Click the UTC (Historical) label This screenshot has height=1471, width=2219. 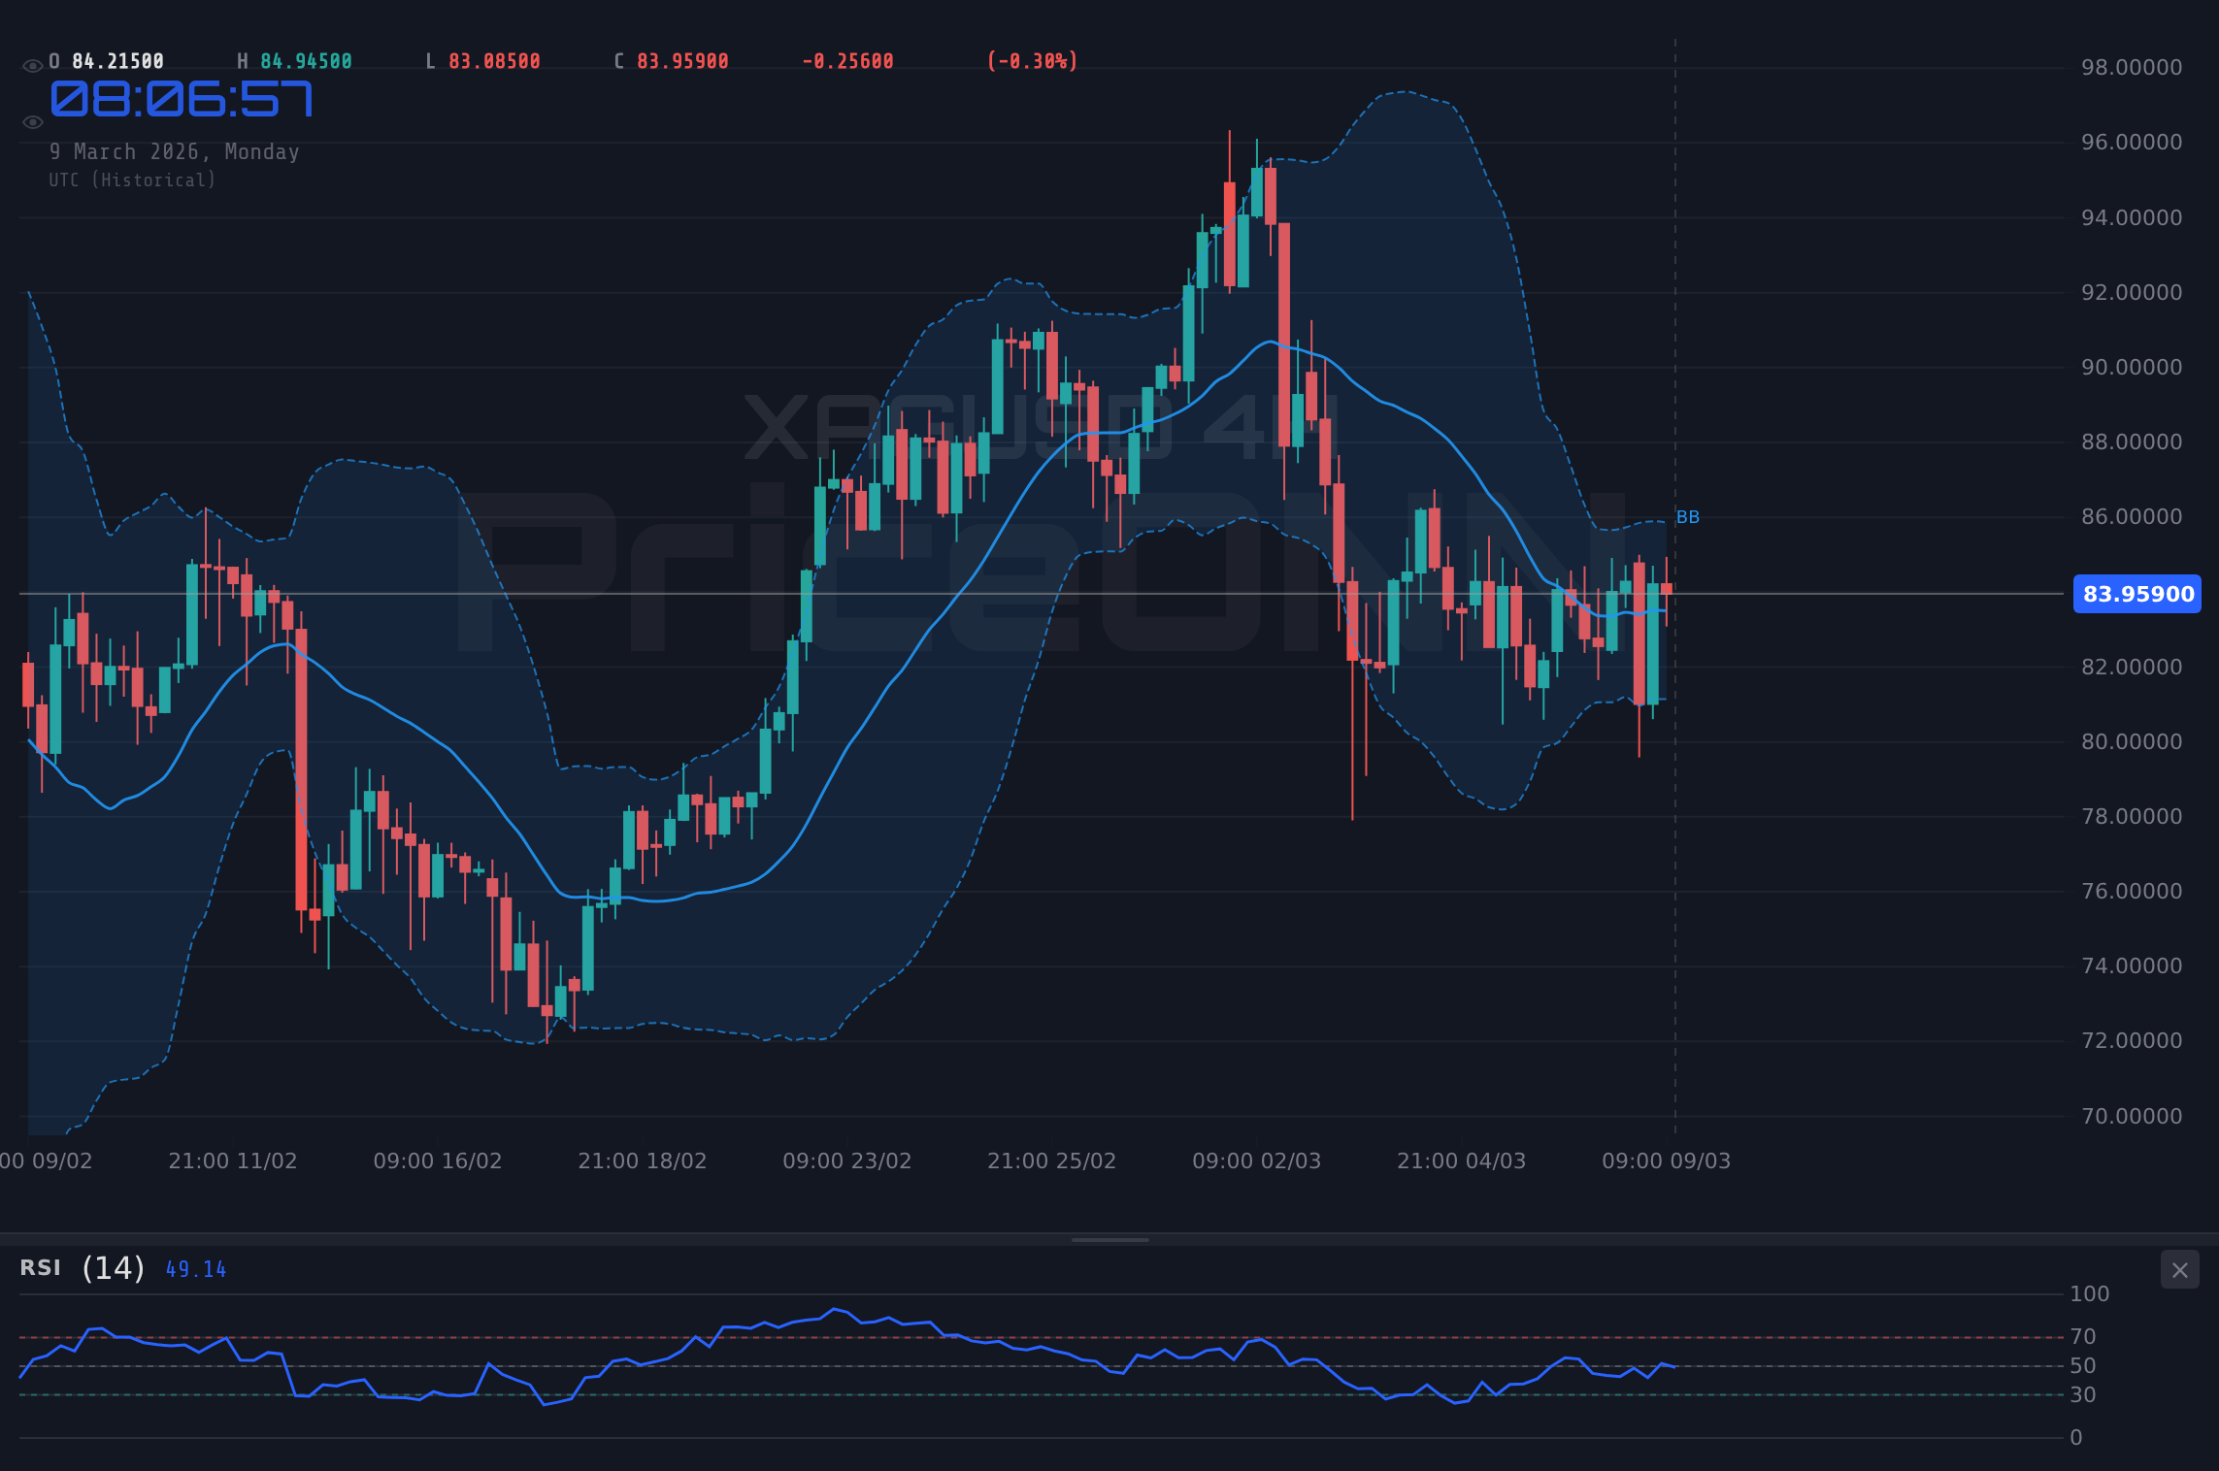coord(133,180)
